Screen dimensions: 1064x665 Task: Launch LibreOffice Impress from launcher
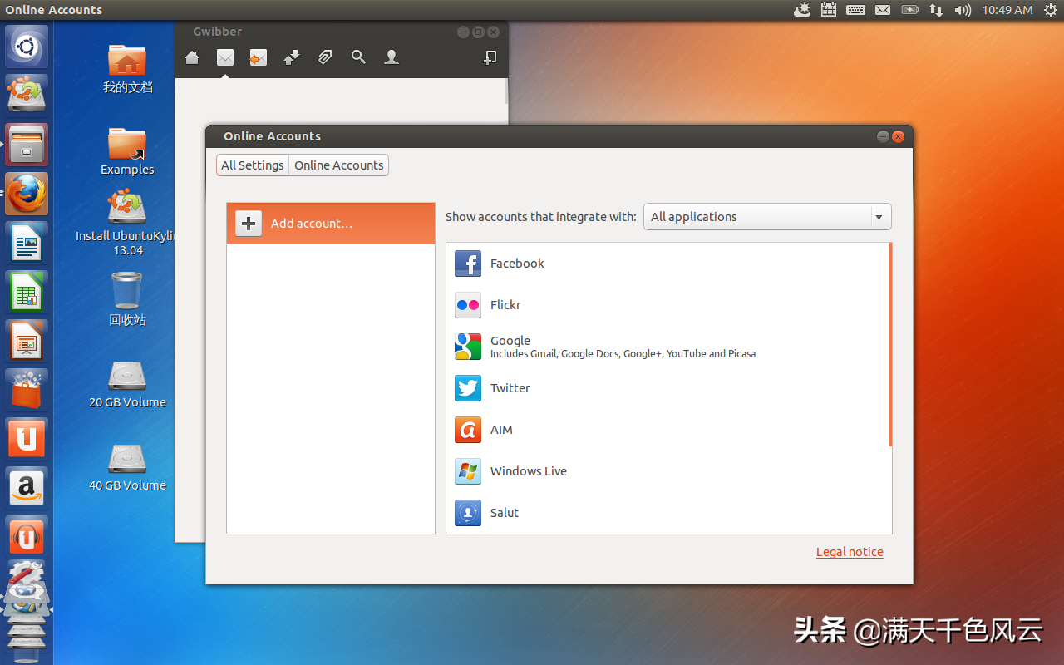(27, 341)
